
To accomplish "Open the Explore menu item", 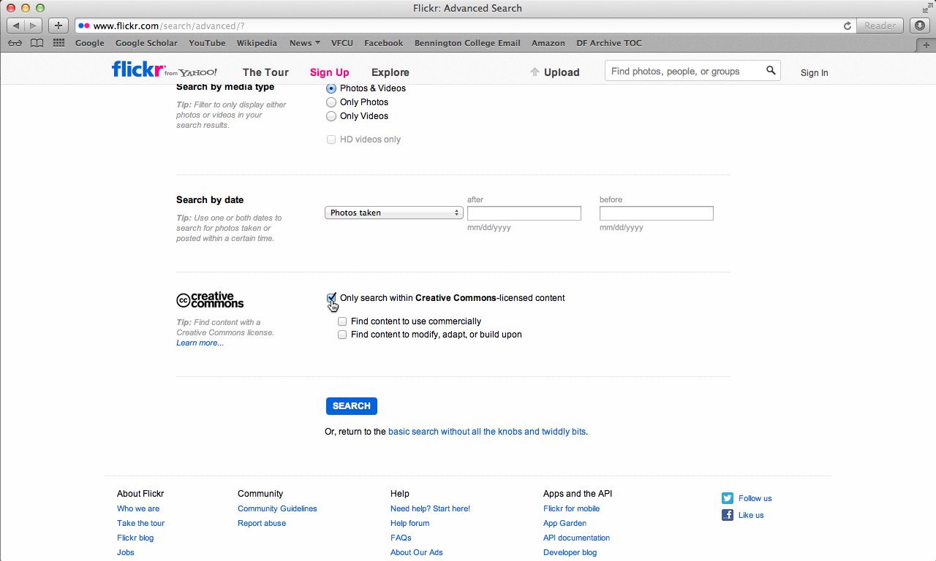I will 390,72.
